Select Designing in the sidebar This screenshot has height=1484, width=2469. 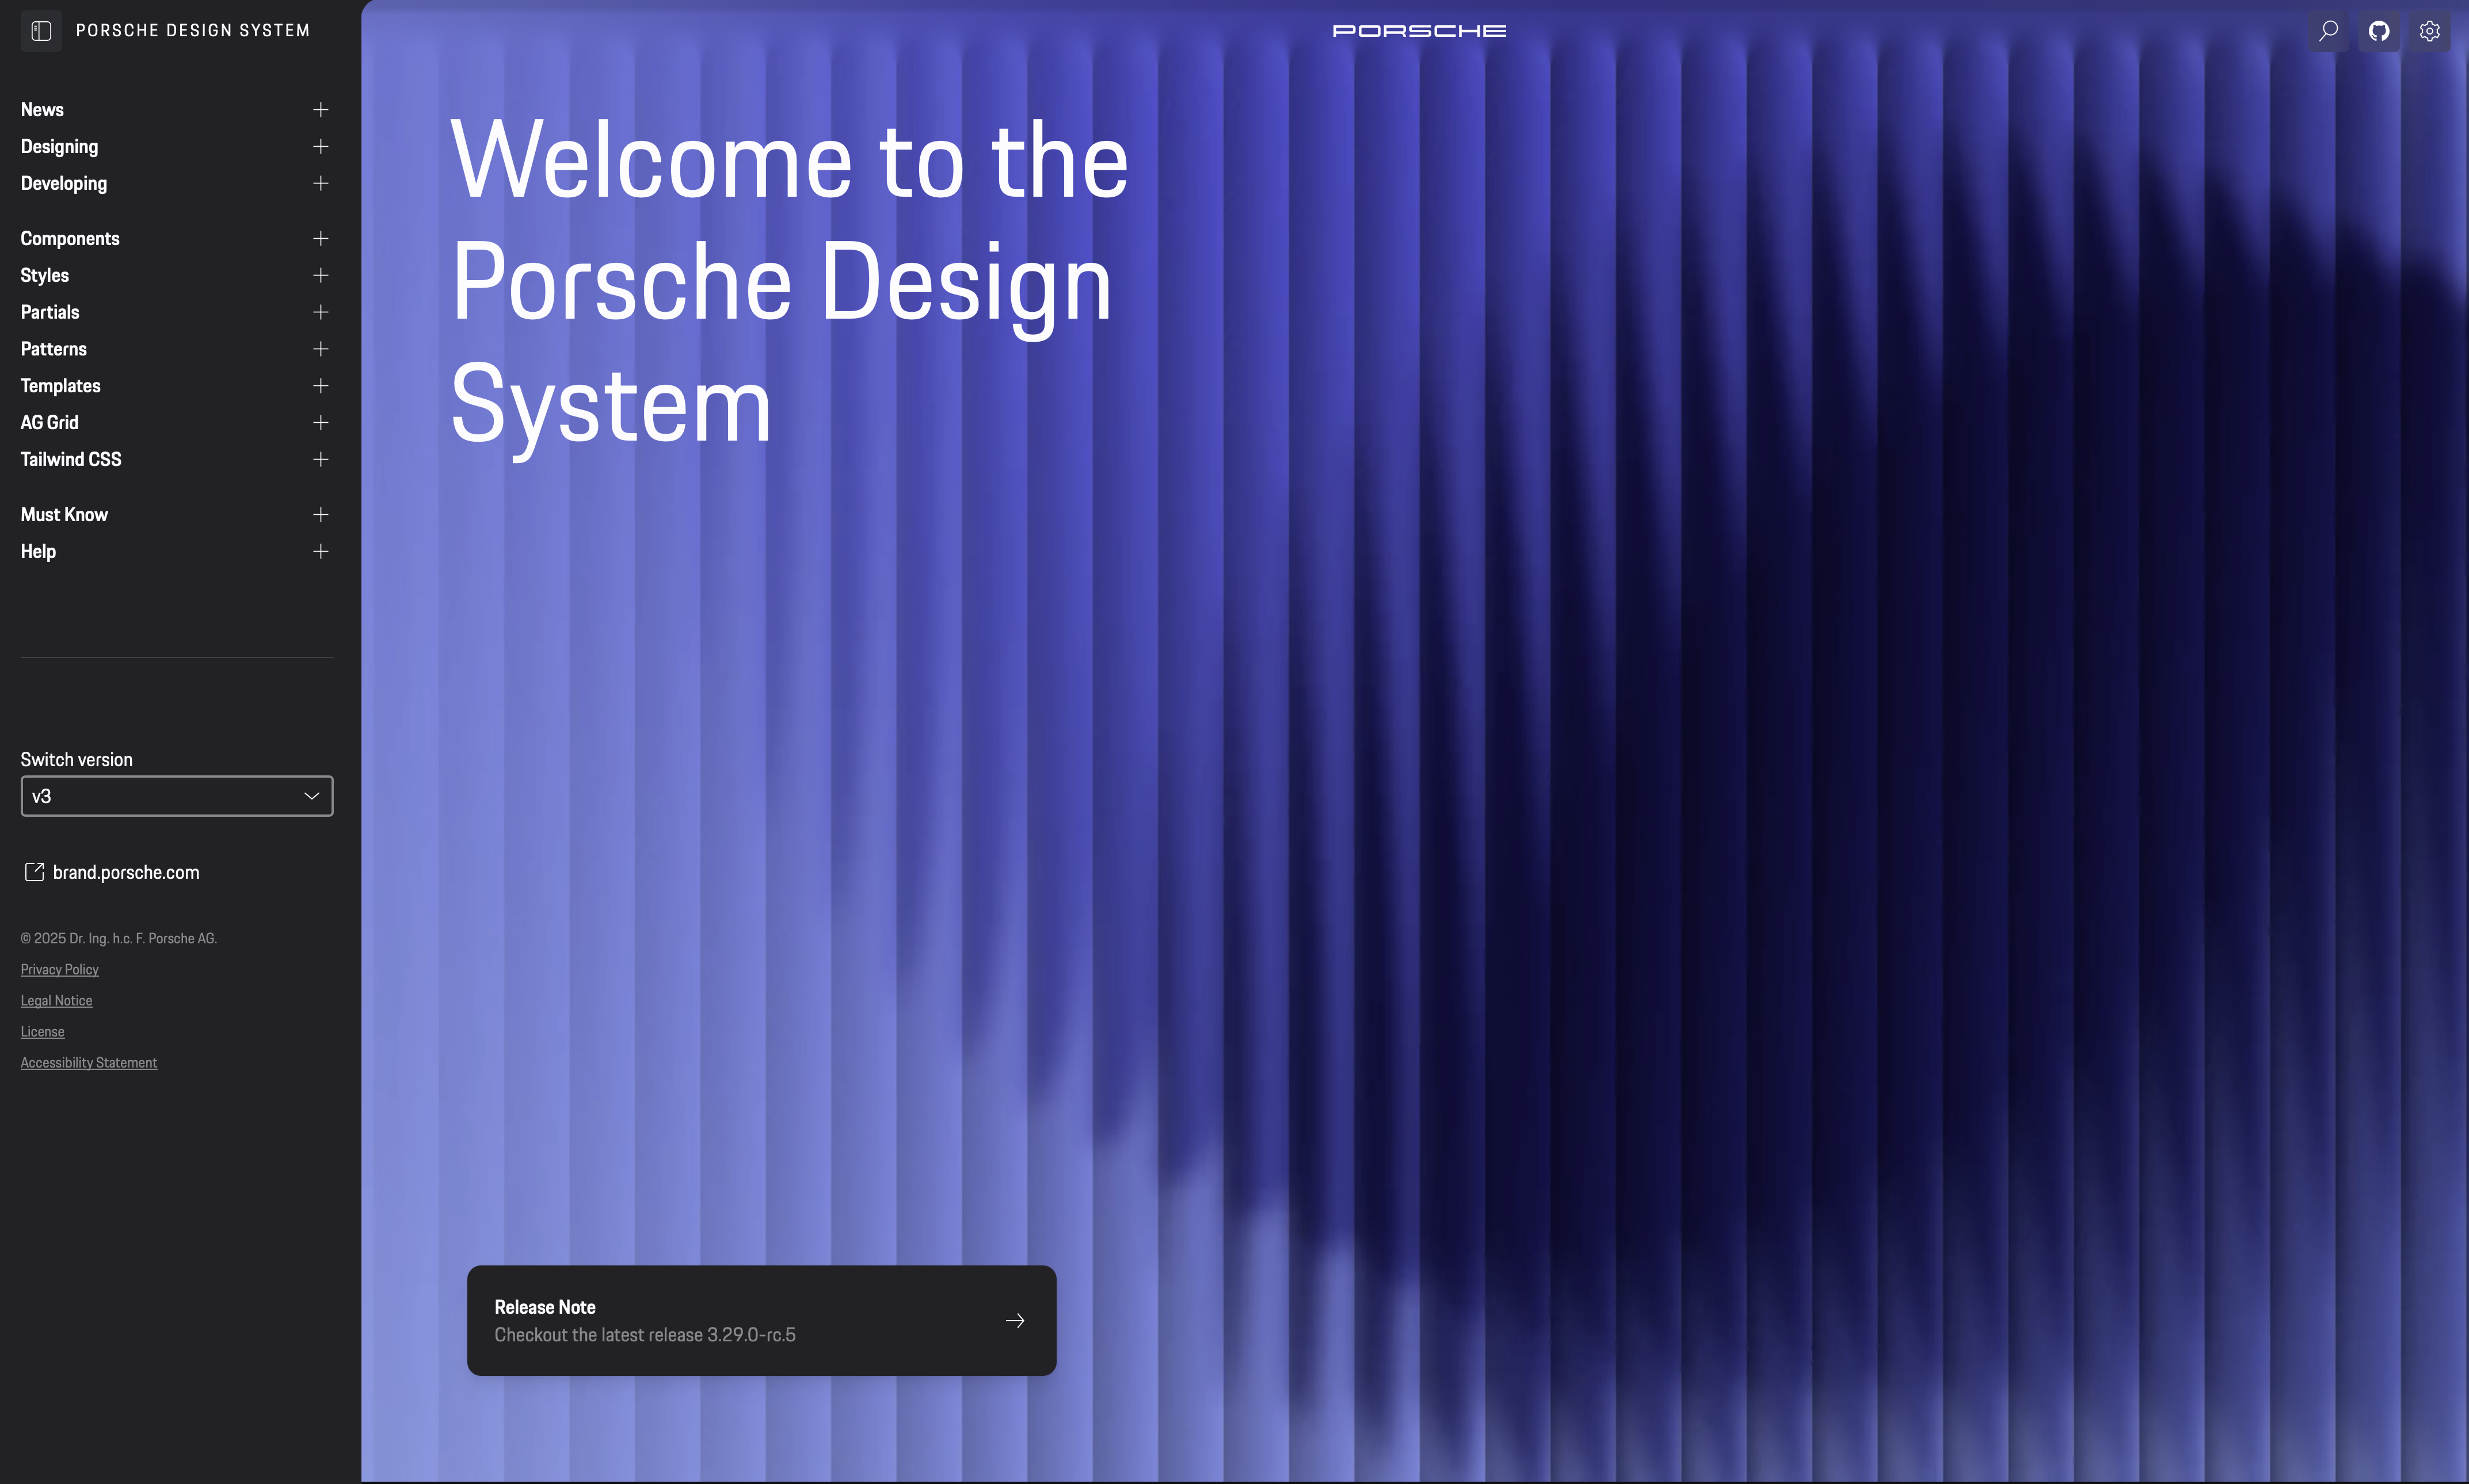[59, 147]
